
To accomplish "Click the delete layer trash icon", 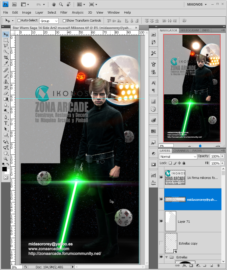I will click(218, 265).
